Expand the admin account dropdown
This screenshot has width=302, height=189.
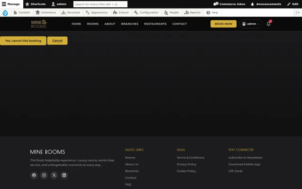(x=251, y=24)
